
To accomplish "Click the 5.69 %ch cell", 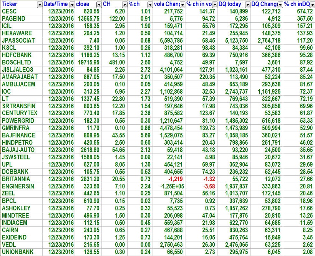I will click(x=140, y=135).
